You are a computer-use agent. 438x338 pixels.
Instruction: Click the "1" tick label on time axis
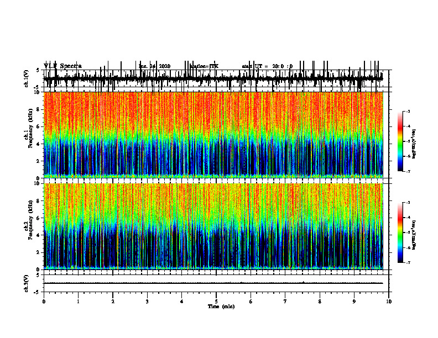(78, 302)
